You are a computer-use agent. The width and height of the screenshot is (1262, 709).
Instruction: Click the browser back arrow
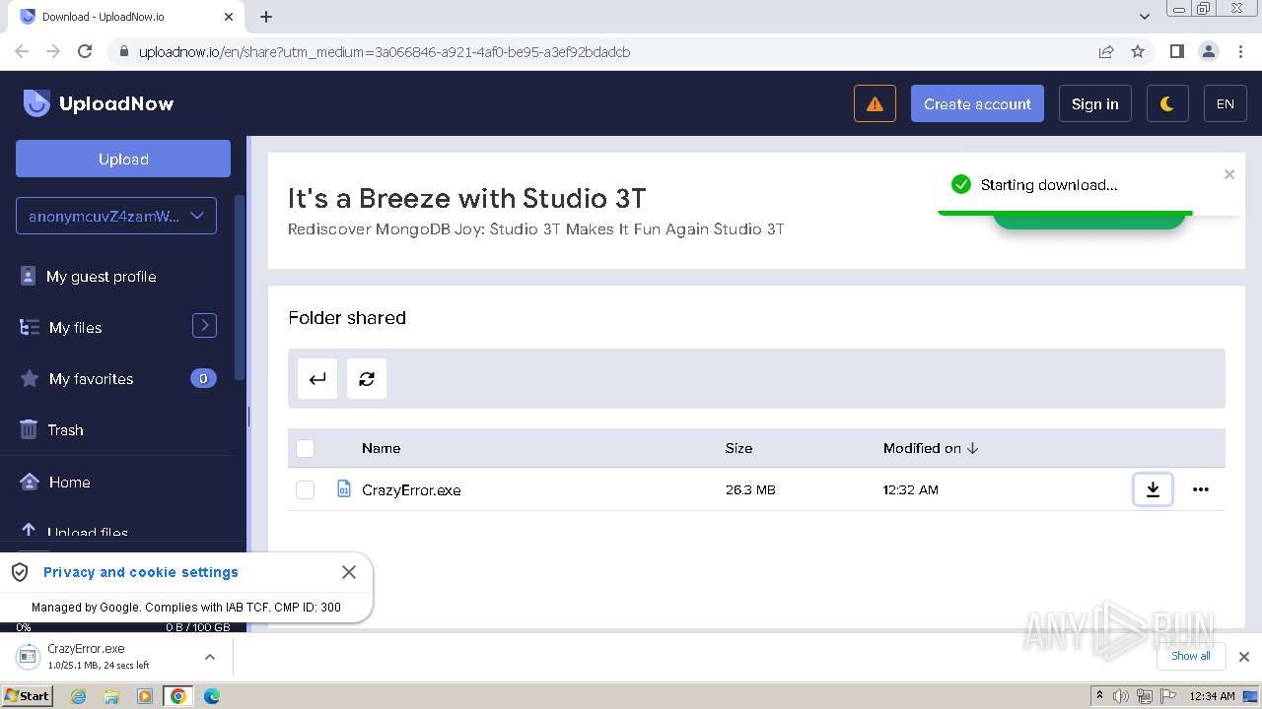pyautogui.click(x=22, y=51)
